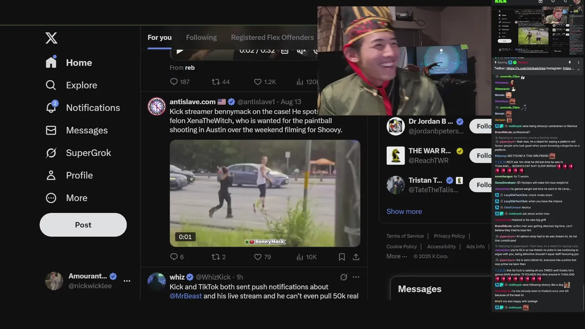Unmute the top video
This screenshot has width=585, height=329.
click(301, 50)
